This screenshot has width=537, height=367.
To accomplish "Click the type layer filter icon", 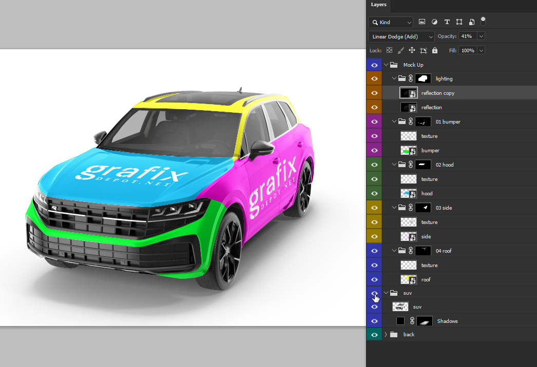I will click(447, 22).
